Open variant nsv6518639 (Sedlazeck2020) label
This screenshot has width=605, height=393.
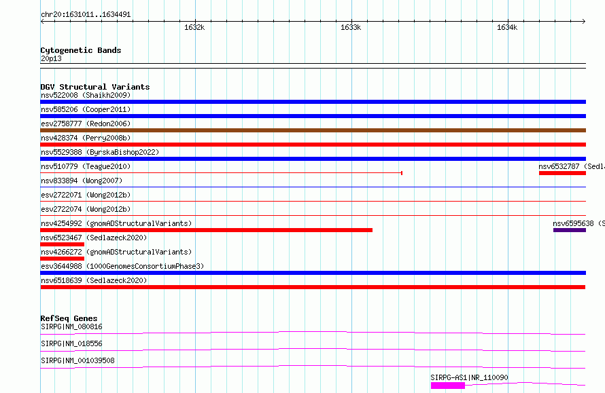coord(94,280)
